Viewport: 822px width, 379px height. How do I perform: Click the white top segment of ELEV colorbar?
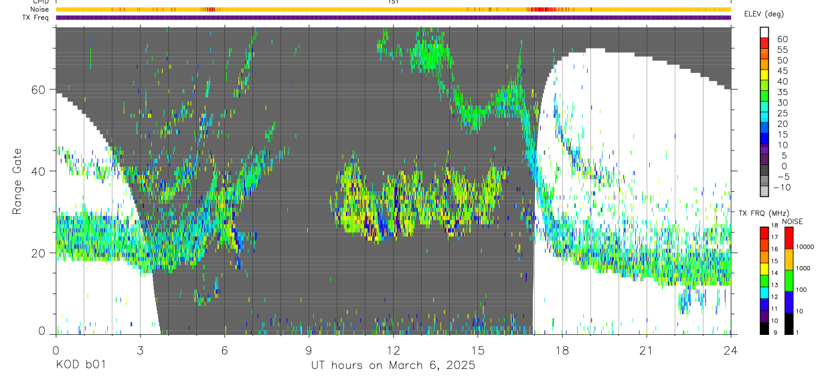[764, 32]
